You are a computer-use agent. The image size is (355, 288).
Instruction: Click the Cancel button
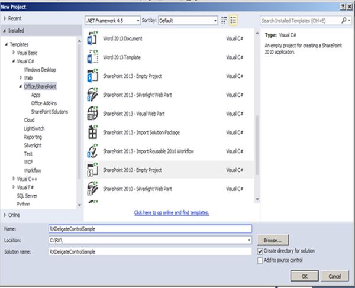click(335, 276)
